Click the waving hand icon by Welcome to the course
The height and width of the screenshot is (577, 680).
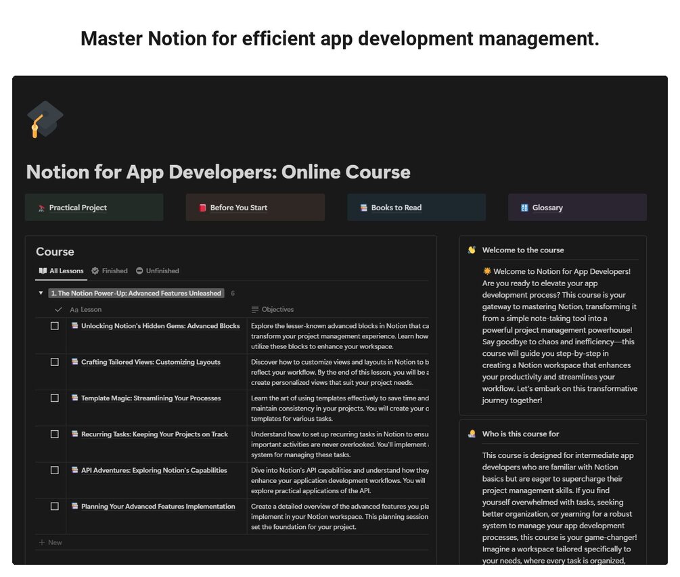point(472,250)
